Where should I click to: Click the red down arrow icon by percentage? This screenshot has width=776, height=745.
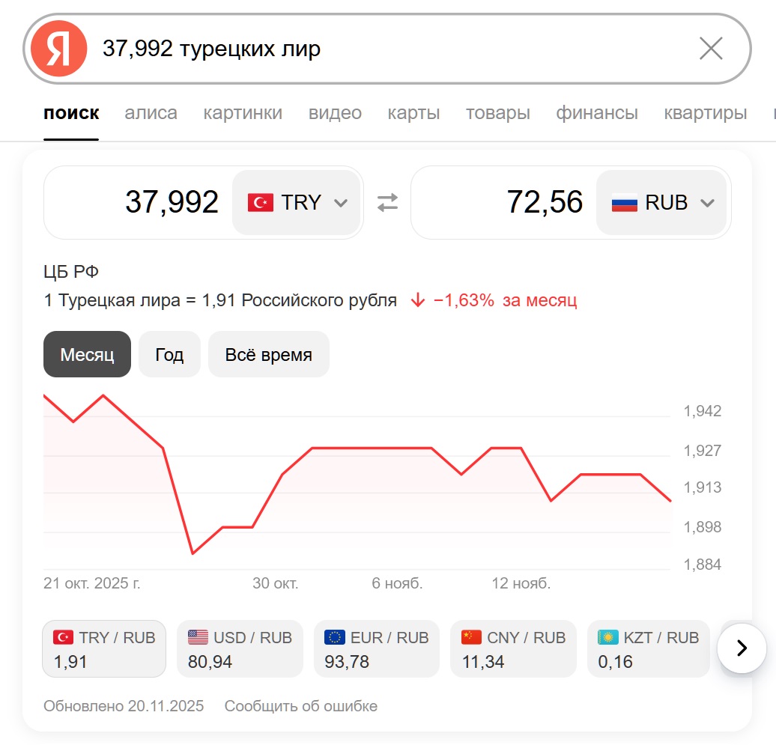pos(418,299)
